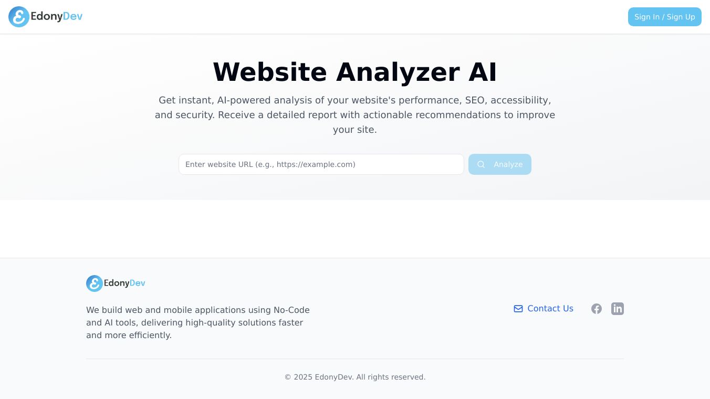710x399 pixels.
Task: Open the Facebook social icon
Action: tap(597, 309)
